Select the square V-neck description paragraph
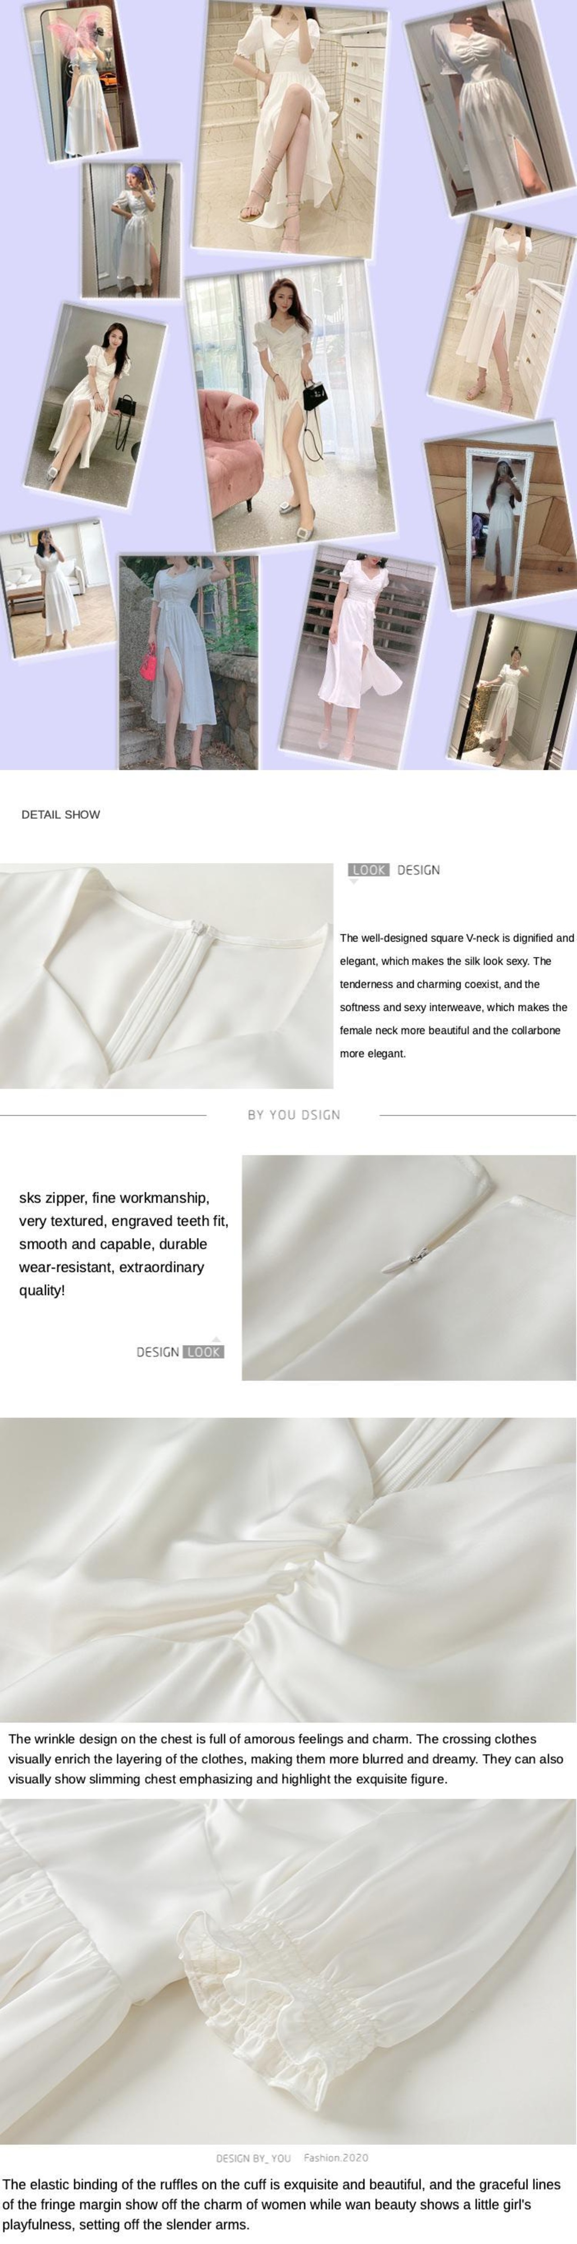Viewport: 577px width, 2244px height. tap(457, 996)
